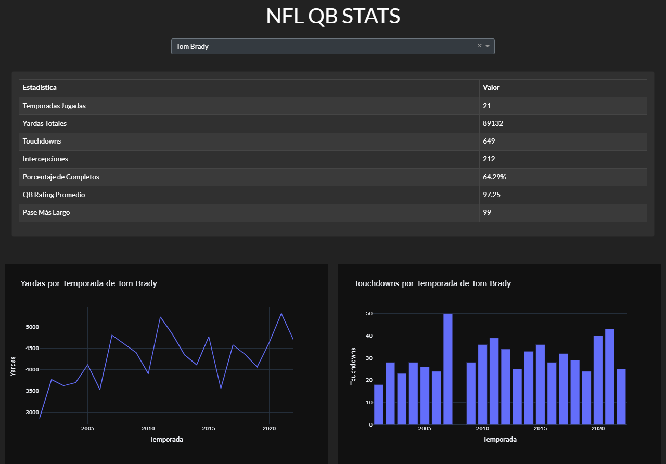The image size is (666, 464).
Task: Click the yards line peak near 2021
Action: [281, 314]
